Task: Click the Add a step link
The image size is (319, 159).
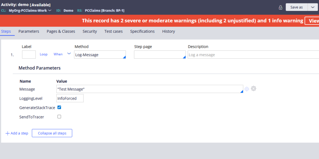Action: tap(19, 133)
